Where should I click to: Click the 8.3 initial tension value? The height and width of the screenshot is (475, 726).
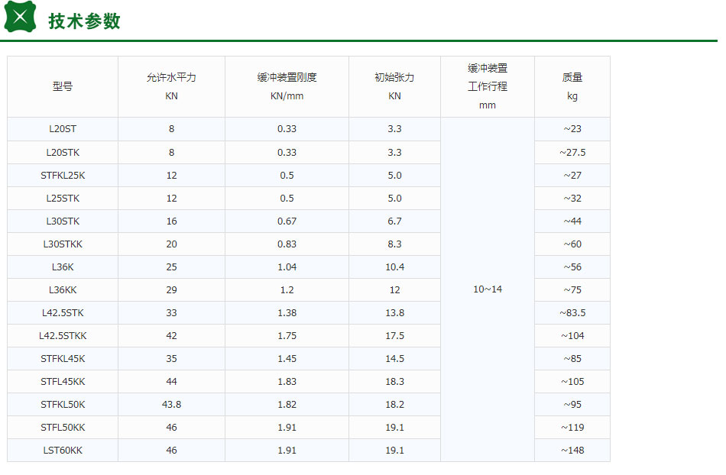394,244
